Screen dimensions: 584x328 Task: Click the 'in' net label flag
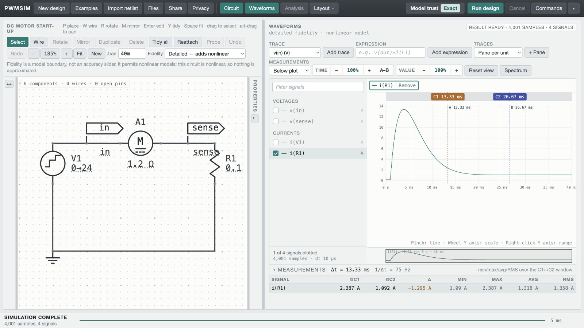[104, 128]
